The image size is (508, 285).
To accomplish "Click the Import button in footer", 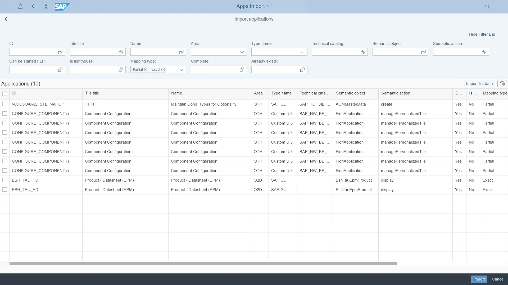I will pos(479,279).
